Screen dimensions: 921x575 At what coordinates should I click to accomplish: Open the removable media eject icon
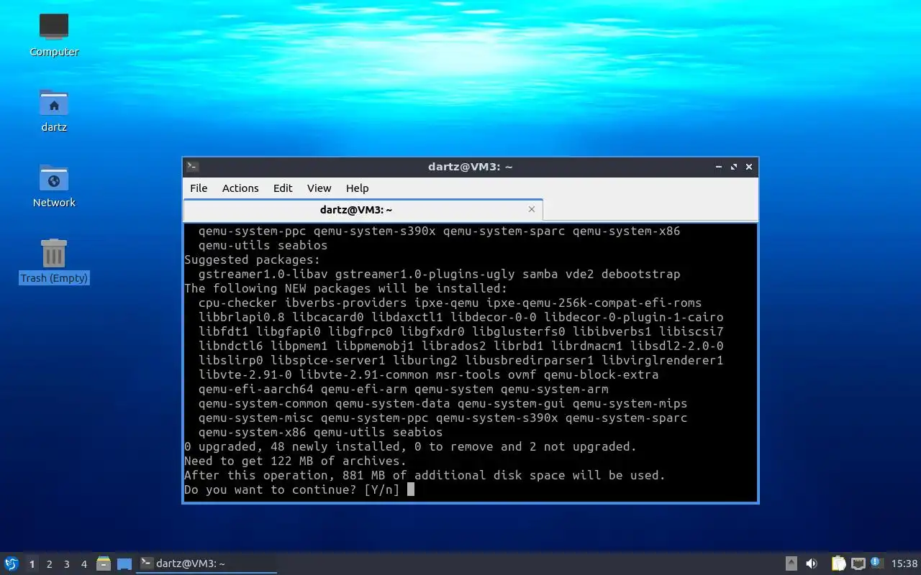tap(791, 563)
